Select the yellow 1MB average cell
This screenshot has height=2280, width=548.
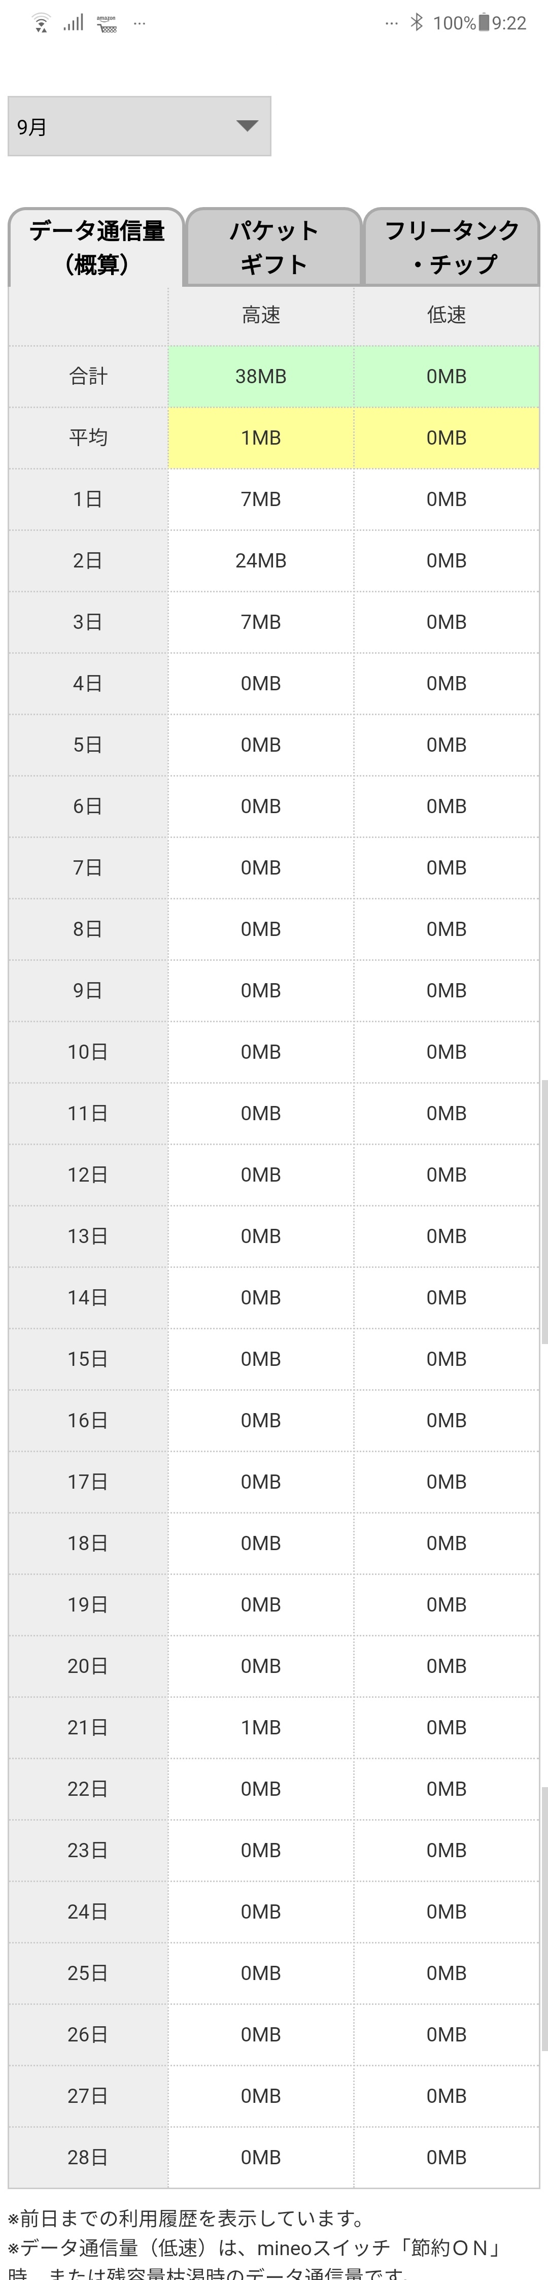(x=261, y=438)
